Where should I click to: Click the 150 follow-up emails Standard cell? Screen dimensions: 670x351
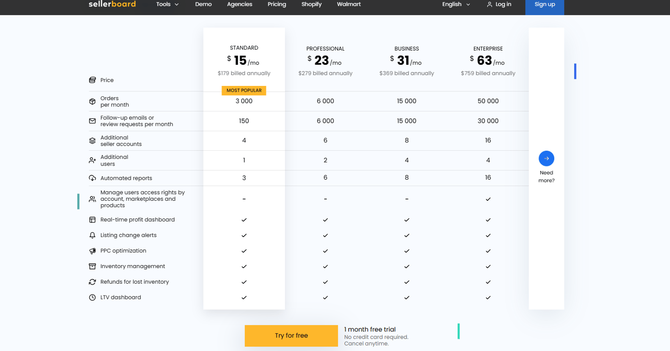[244, 121]
